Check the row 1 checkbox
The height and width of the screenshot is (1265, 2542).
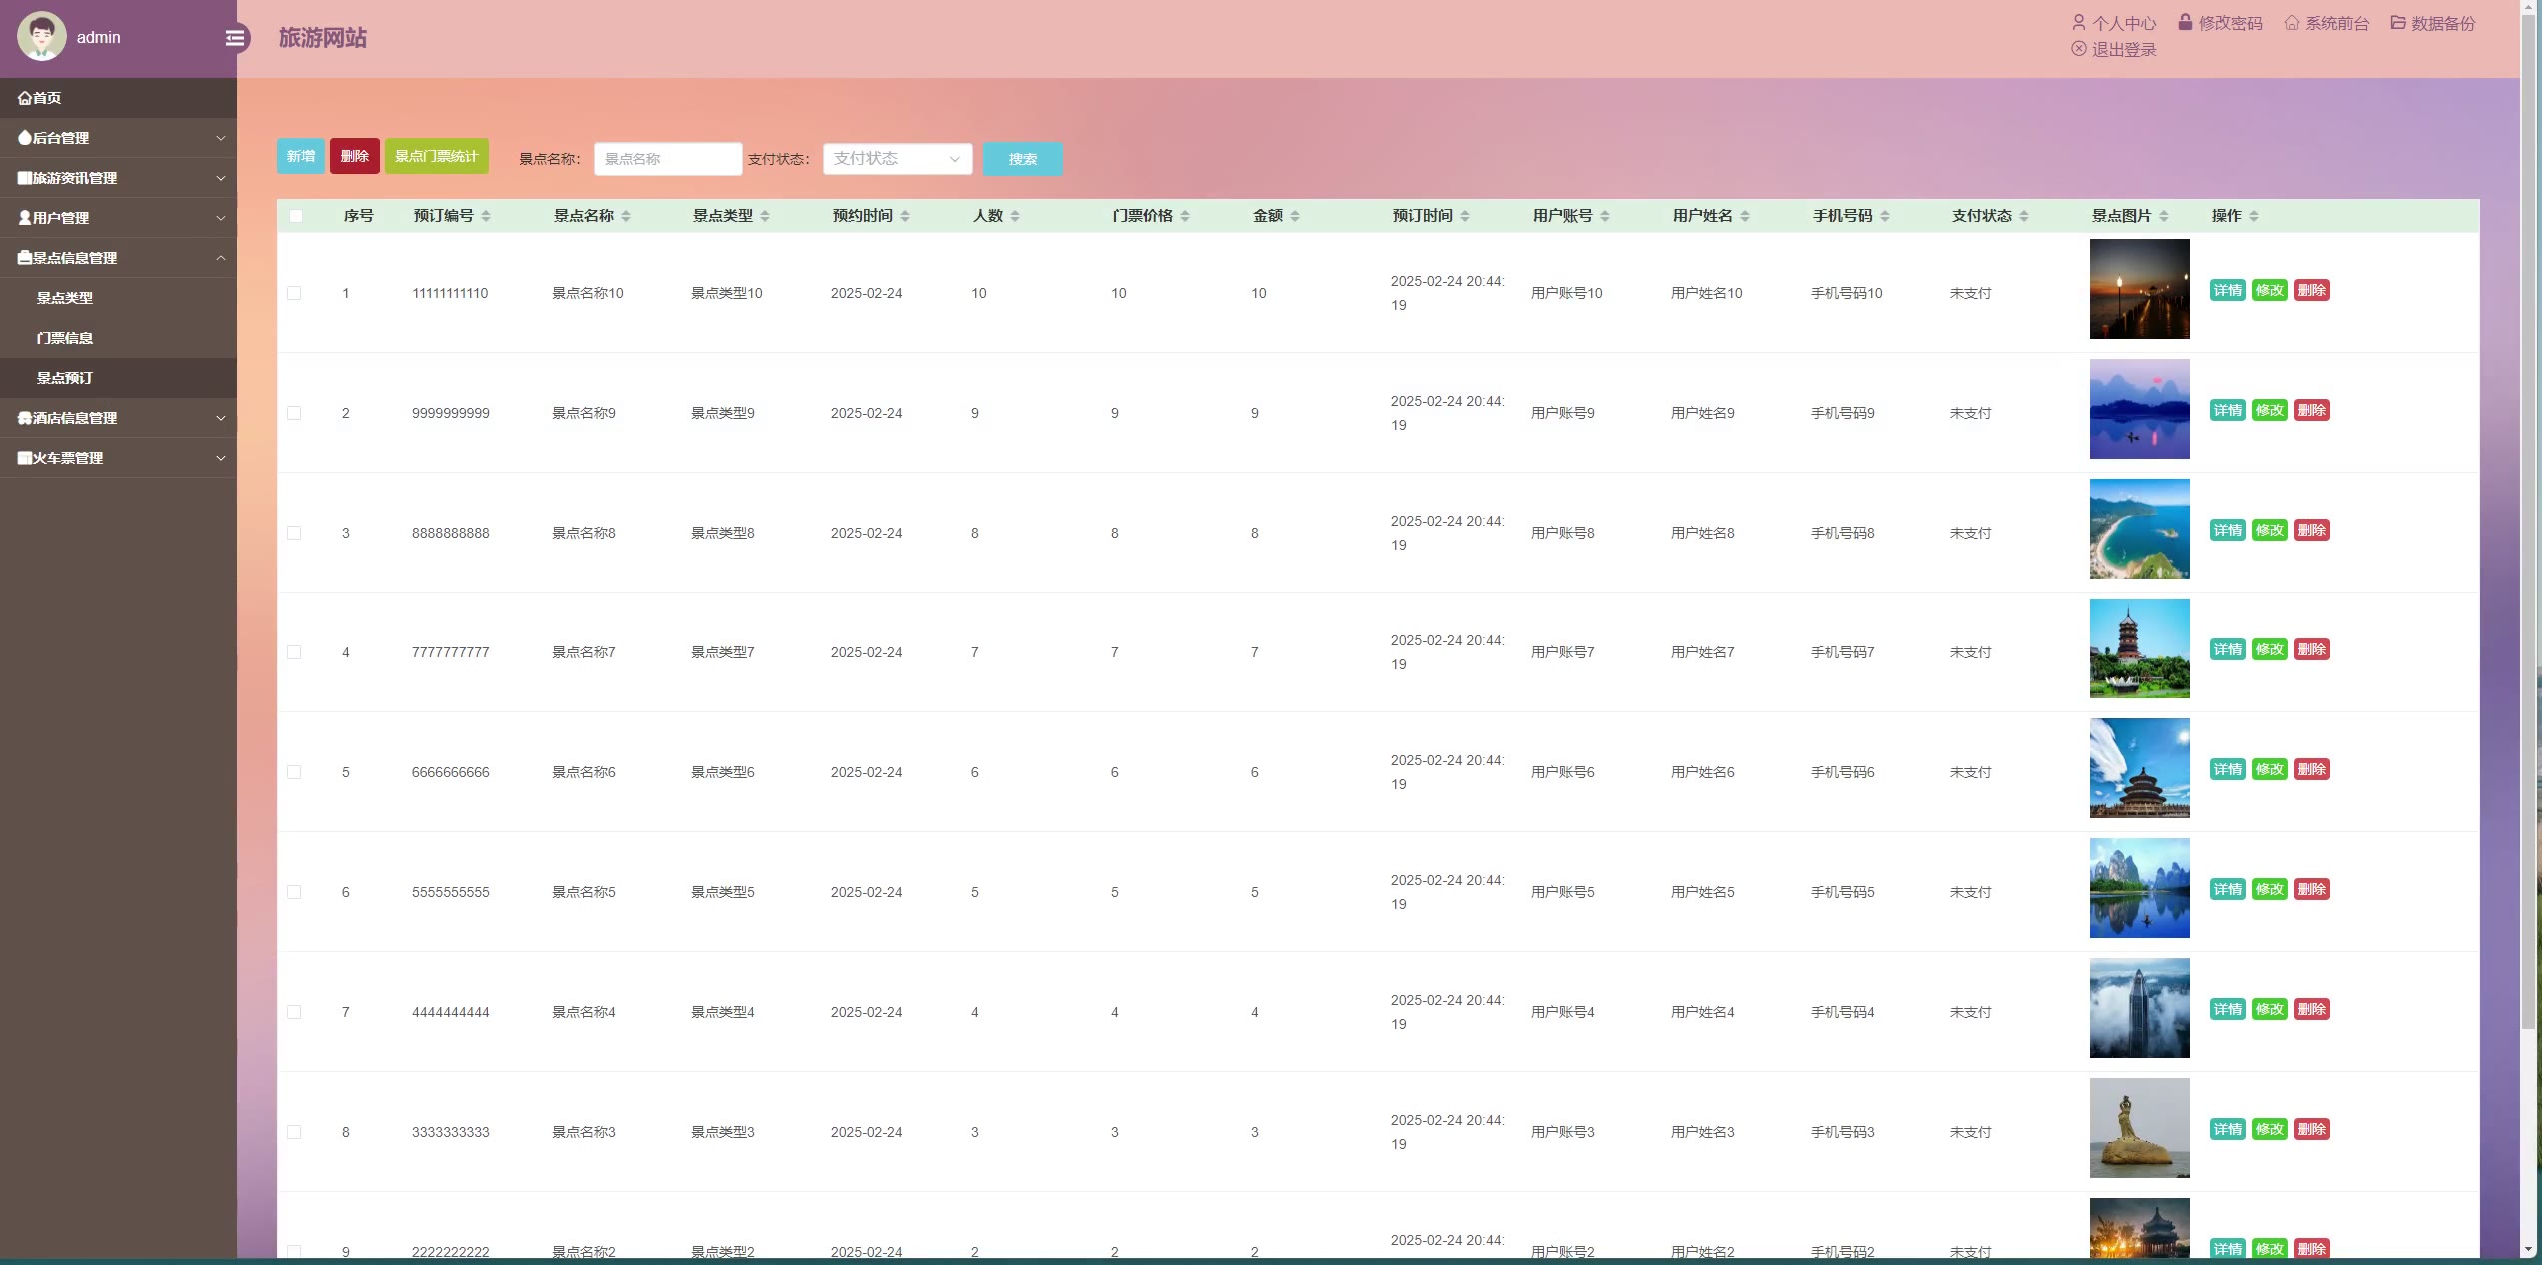click(294, 293)
